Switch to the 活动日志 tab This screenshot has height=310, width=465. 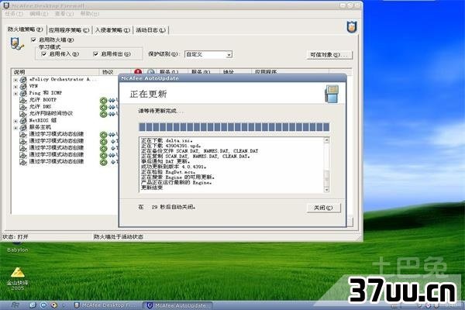[x=150, y=30]
